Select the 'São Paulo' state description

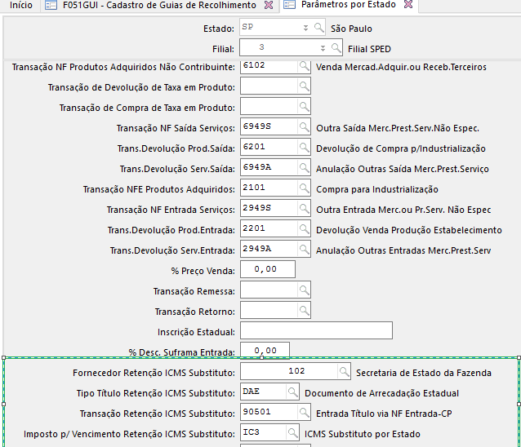coord(351,29)
